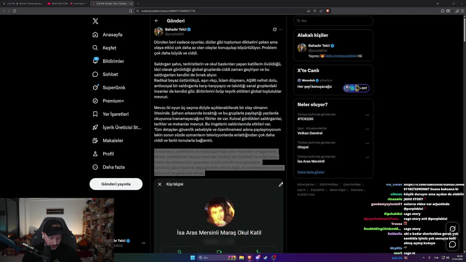The image size is (466, 262).
Task: Click the Gönderi yayınla button
Action: tap(116, 184)
